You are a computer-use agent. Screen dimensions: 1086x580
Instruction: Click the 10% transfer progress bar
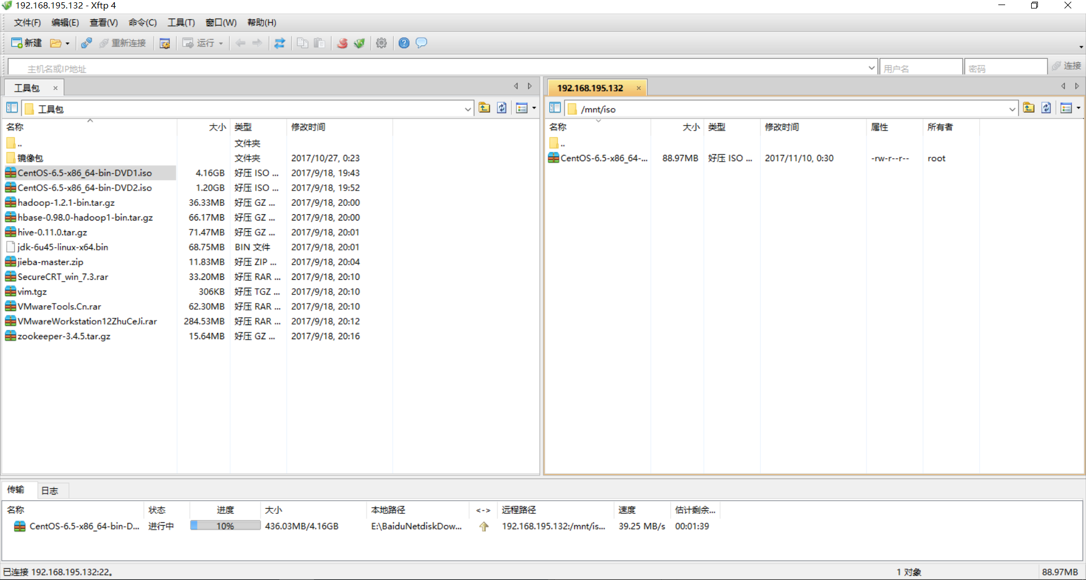coord(225,525)
